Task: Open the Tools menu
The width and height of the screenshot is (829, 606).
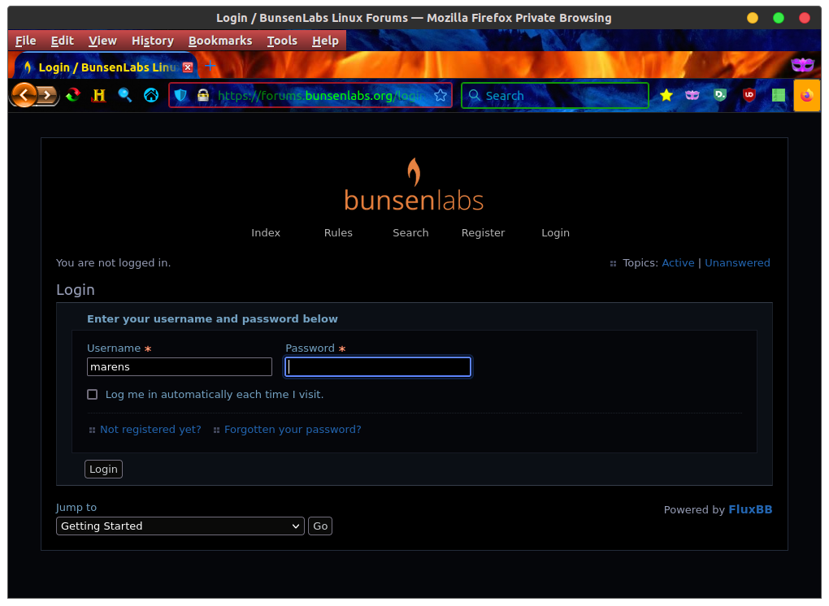Action: [282, 41]
